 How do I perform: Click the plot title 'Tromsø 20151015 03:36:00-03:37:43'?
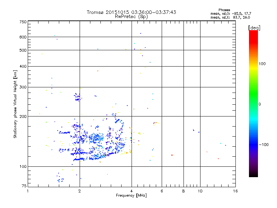[x=131, y=12]
